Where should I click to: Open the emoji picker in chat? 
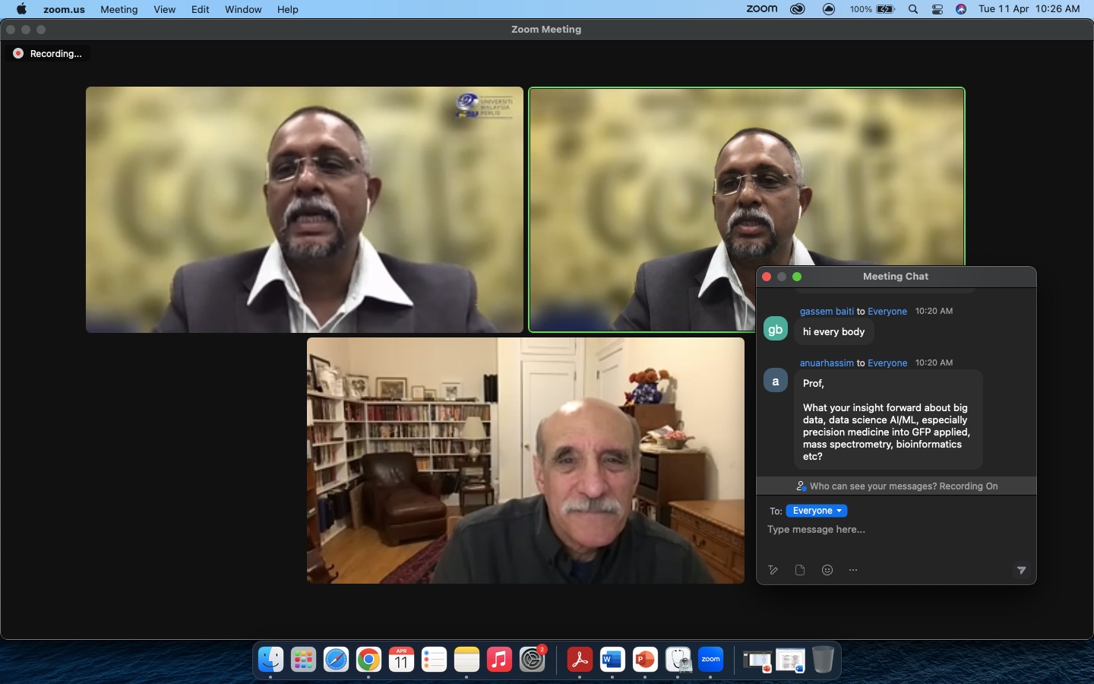827,570
